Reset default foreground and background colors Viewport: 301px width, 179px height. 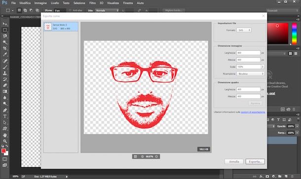(x=2, y=146)
